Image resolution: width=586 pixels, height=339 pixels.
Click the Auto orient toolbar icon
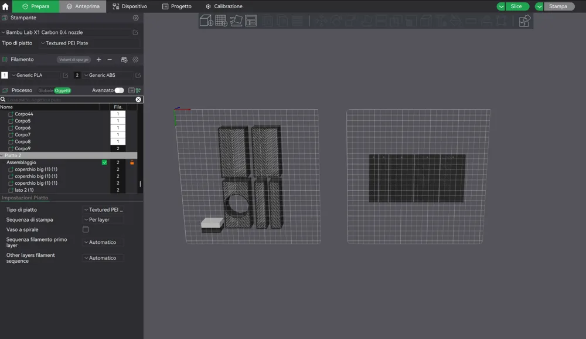pyautogui.click(x=236, y=21)
